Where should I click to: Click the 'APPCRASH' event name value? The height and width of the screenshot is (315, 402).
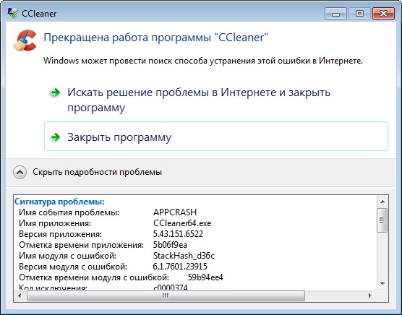pyautogui.click(x=175, y=212)
